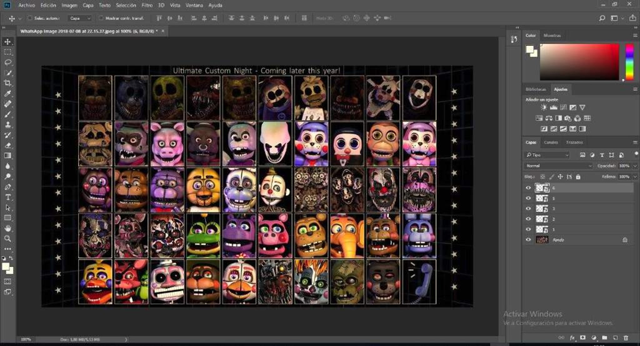This screenshot has height=346, width=640.
Task: Select the Brush tool
Action: (x=8, y=114)
